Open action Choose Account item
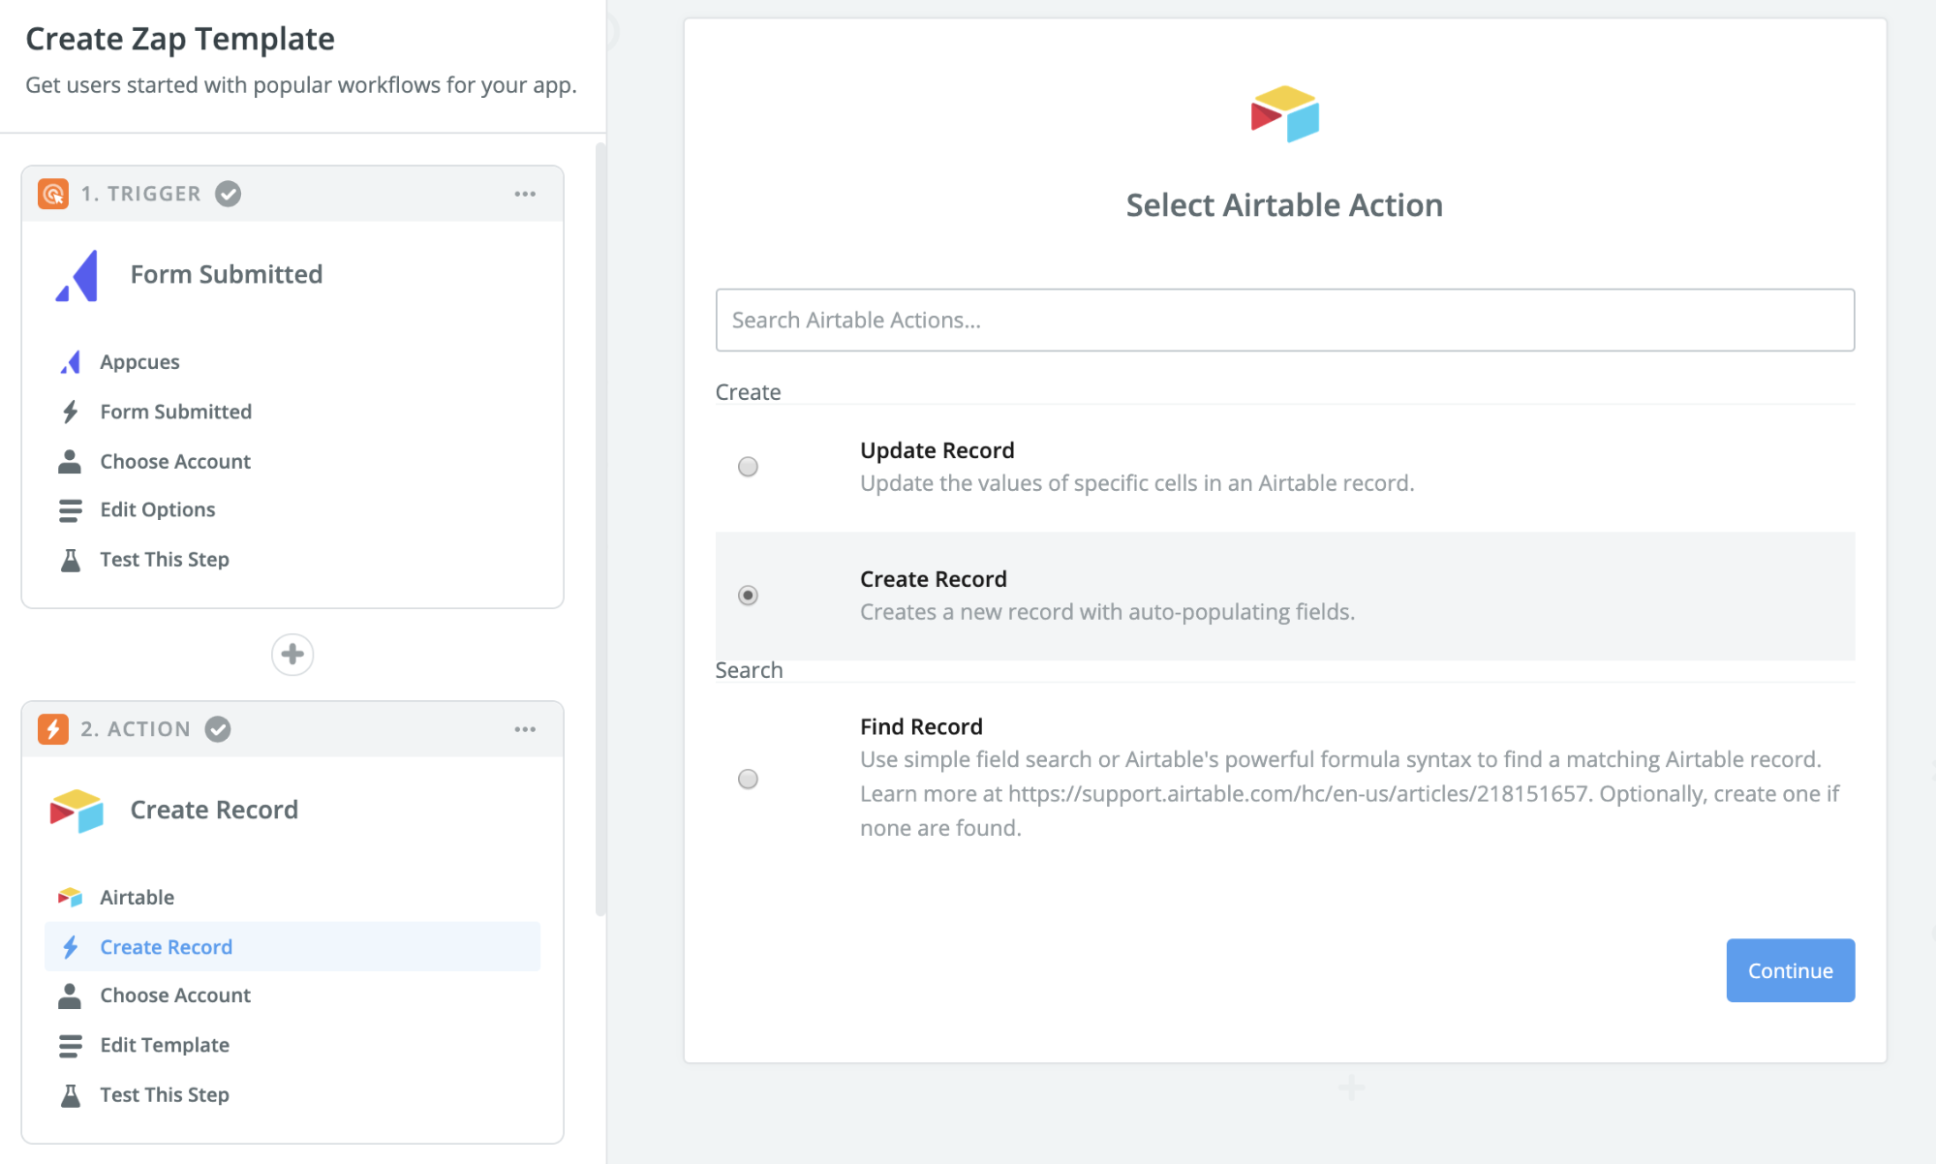Image resolution: width=1936 pixels, height=1164 pixels. pyautogui.click(x=292, y=996)
